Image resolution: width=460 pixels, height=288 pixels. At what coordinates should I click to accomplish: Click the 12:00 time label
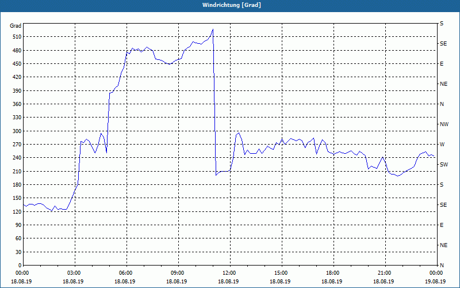point(231,272)
